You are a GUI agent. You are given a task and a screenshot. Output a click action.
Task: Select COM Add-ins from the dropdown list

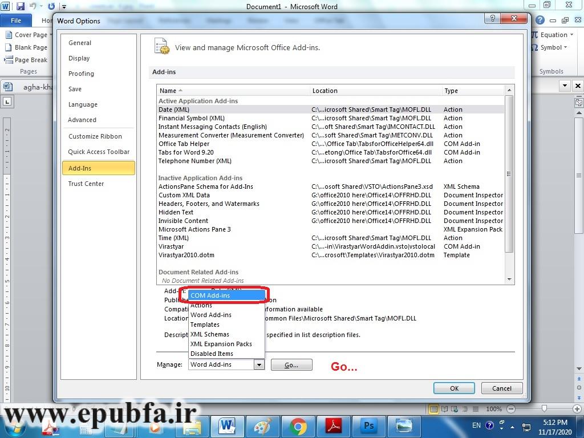226,295
